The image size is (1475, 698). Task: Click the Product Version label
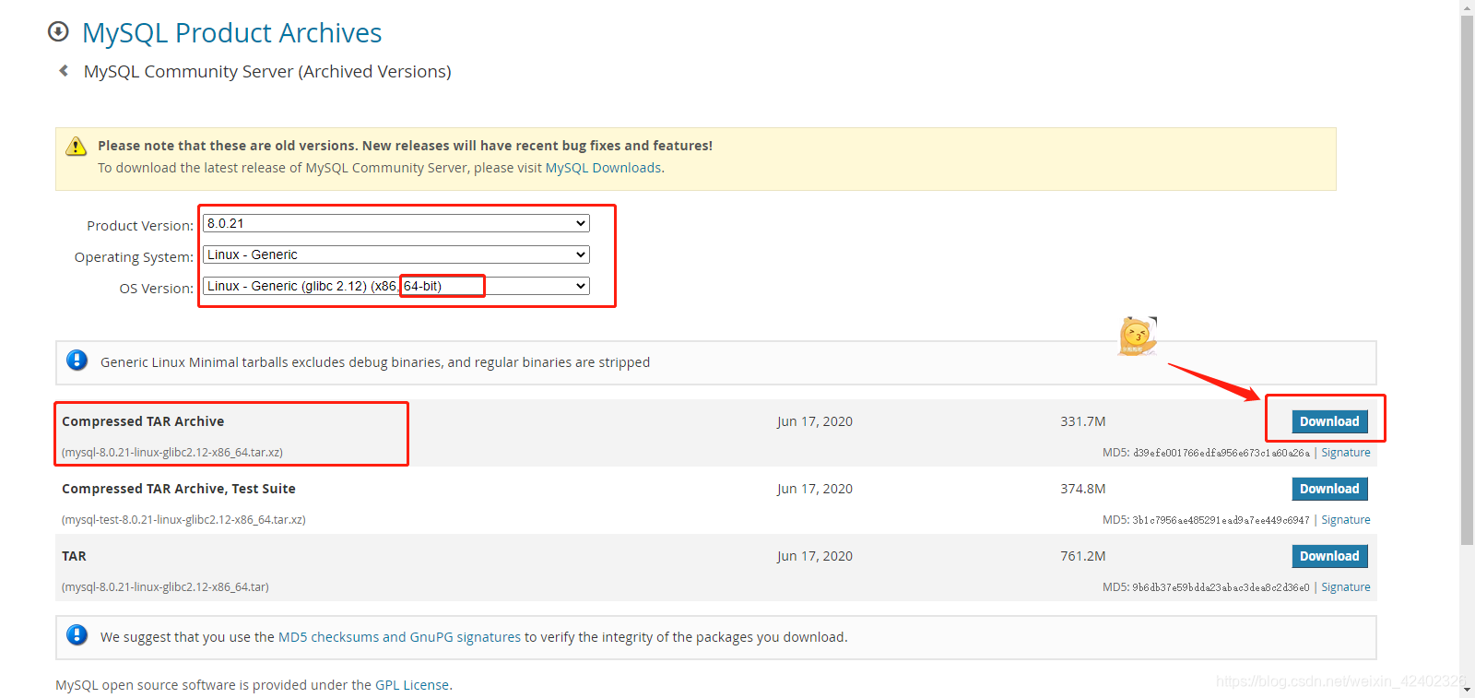pyautogui.click(x=140, y=226)
